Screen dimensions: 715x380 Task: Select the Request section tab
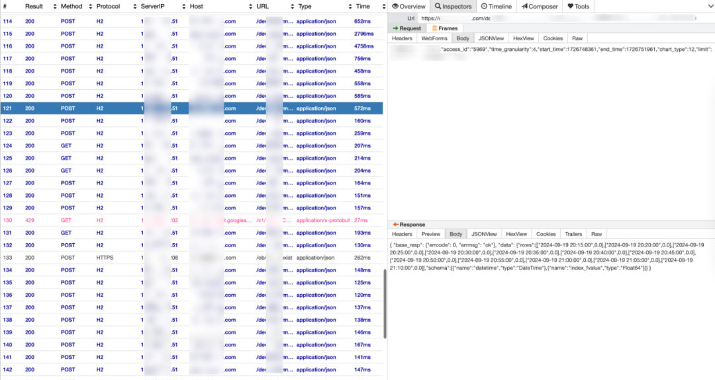click(406, 28)
